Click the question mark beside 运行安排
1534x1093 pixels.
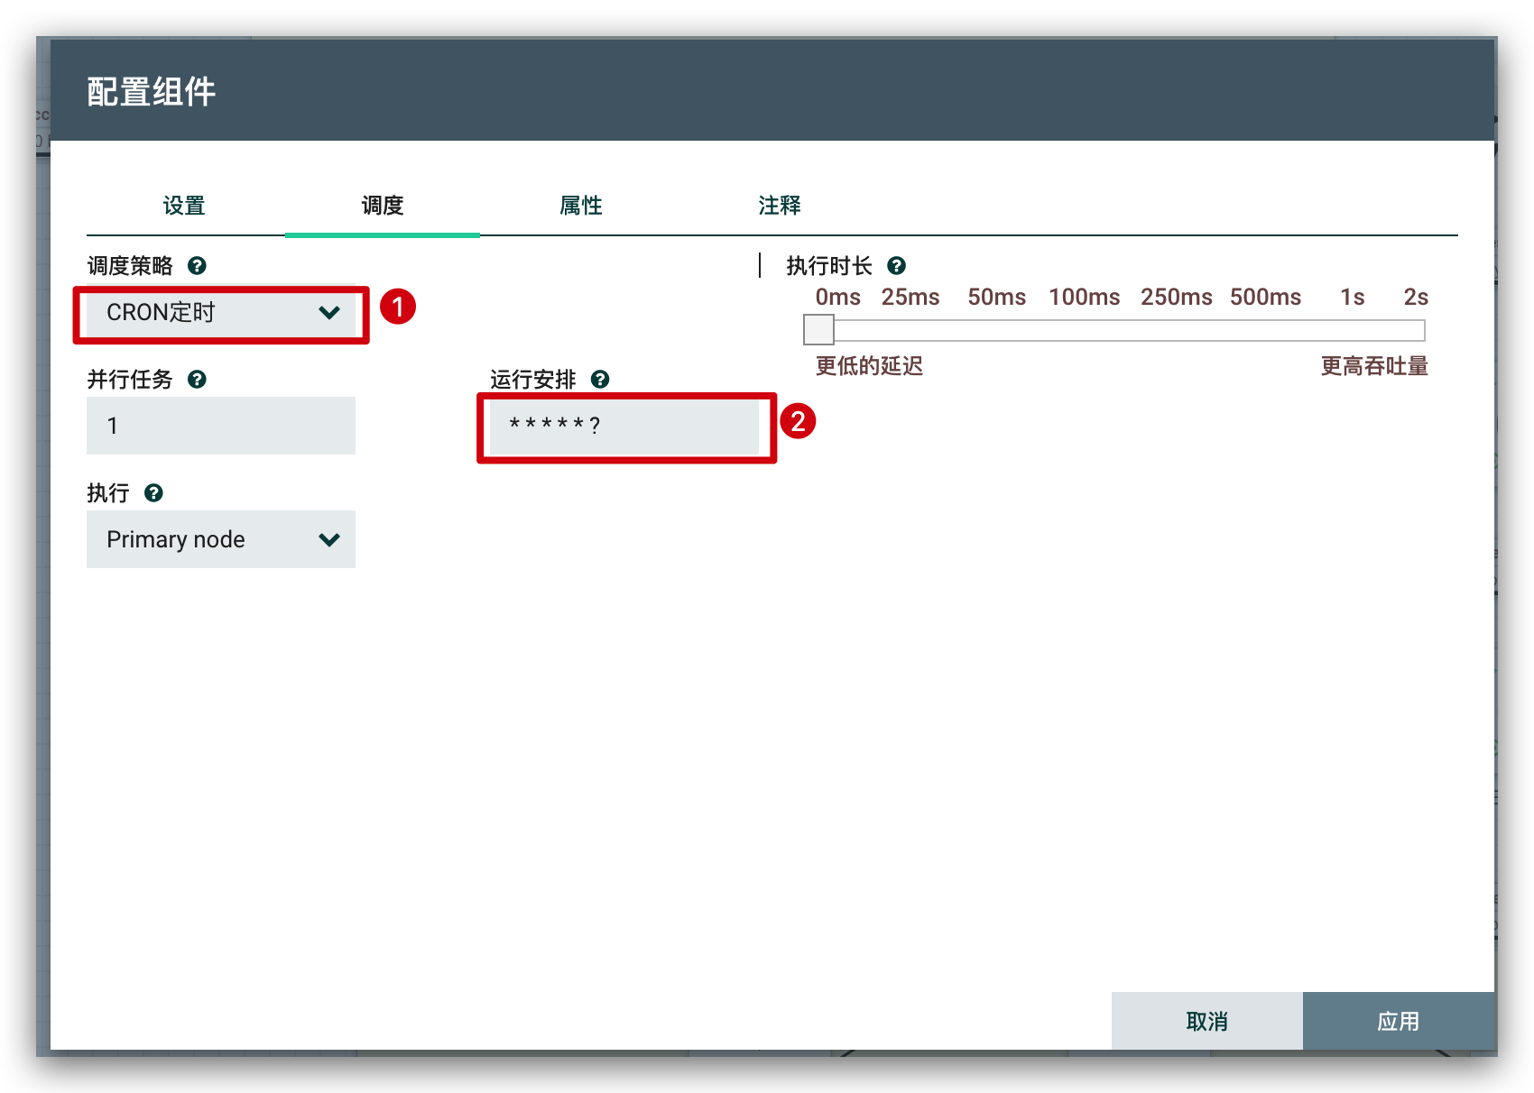[x=600, y=380]
